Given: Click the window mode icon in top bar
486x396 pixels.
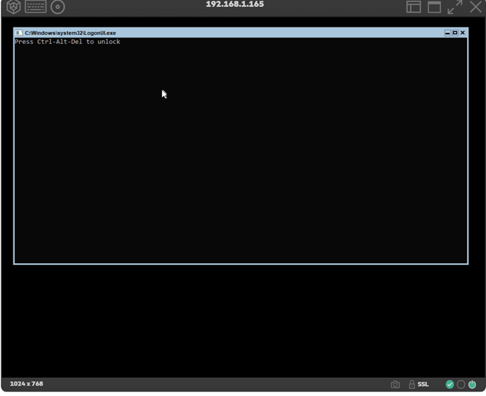Looking at the screenshot, I should [x=434, y=7].
